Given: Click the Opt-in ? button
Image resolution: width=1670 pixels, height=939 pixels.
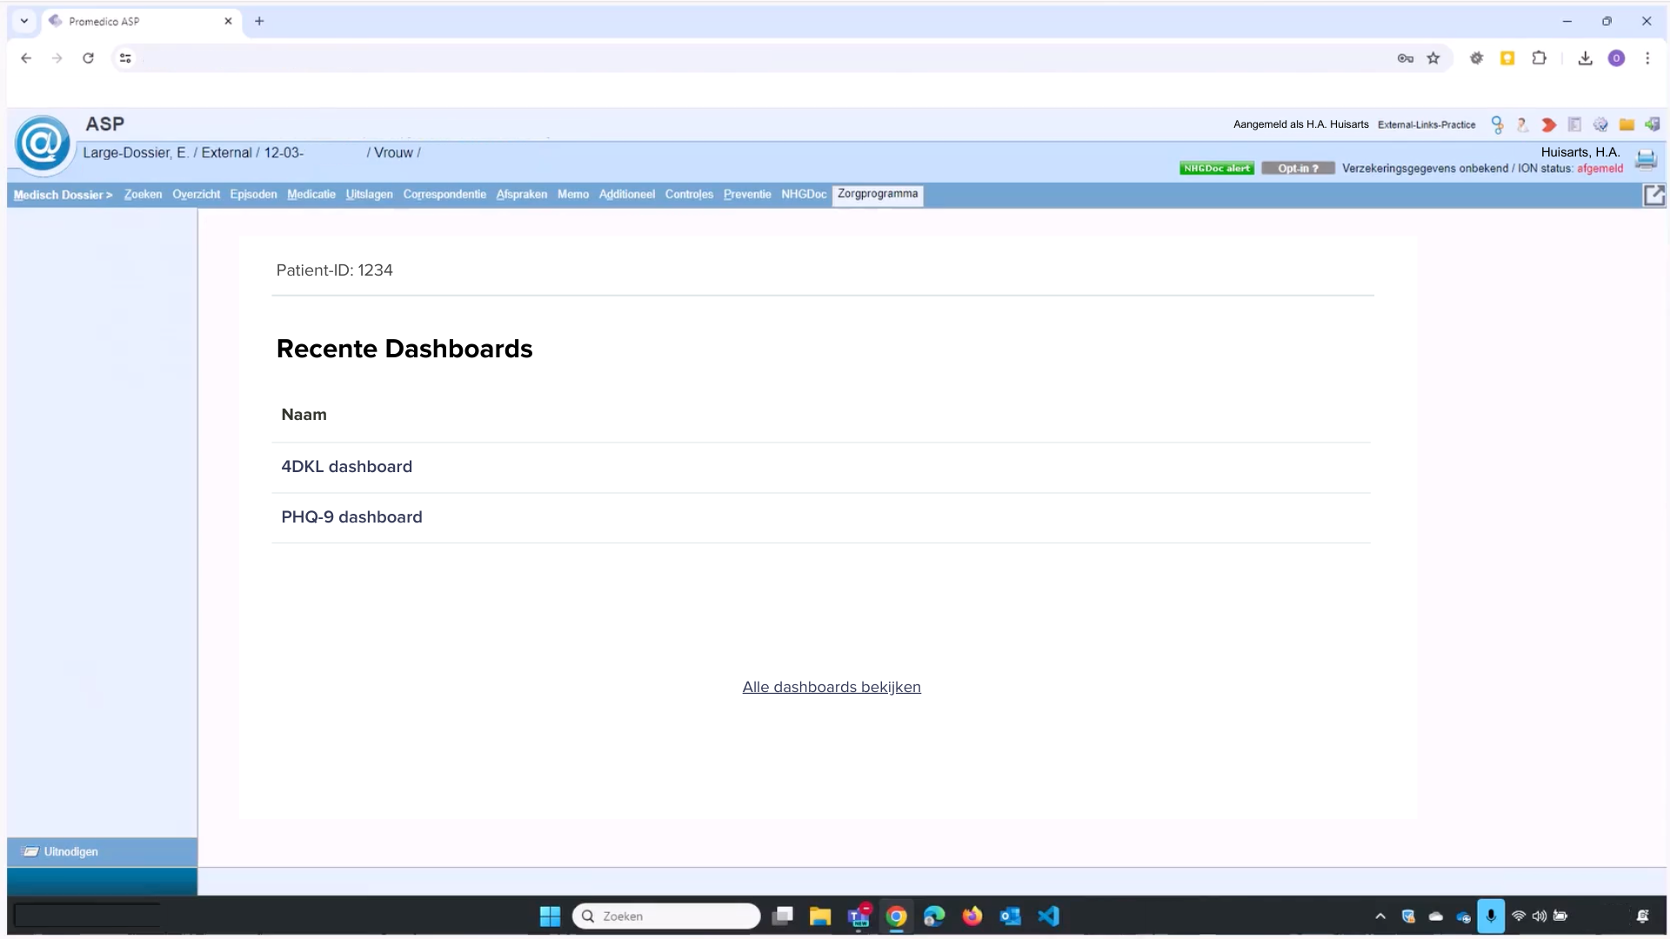Looking at the screenshot, I should [1298, 169].
